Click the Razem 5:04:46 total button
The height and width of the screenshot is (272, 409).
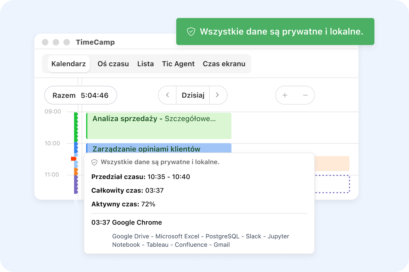point(81,95)
